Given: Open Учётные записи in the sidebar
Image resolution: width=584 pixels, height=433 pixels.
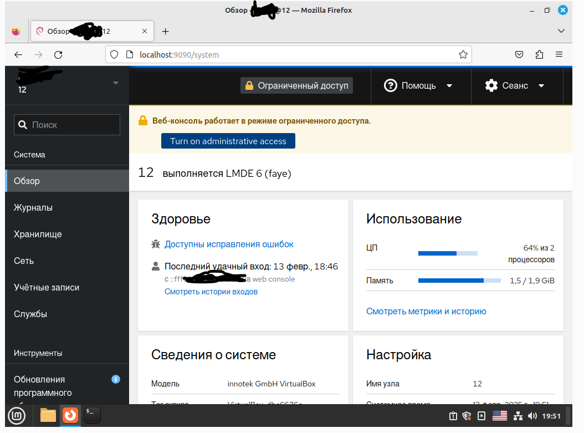Looking at the screenshot, I should click(67, 287).
